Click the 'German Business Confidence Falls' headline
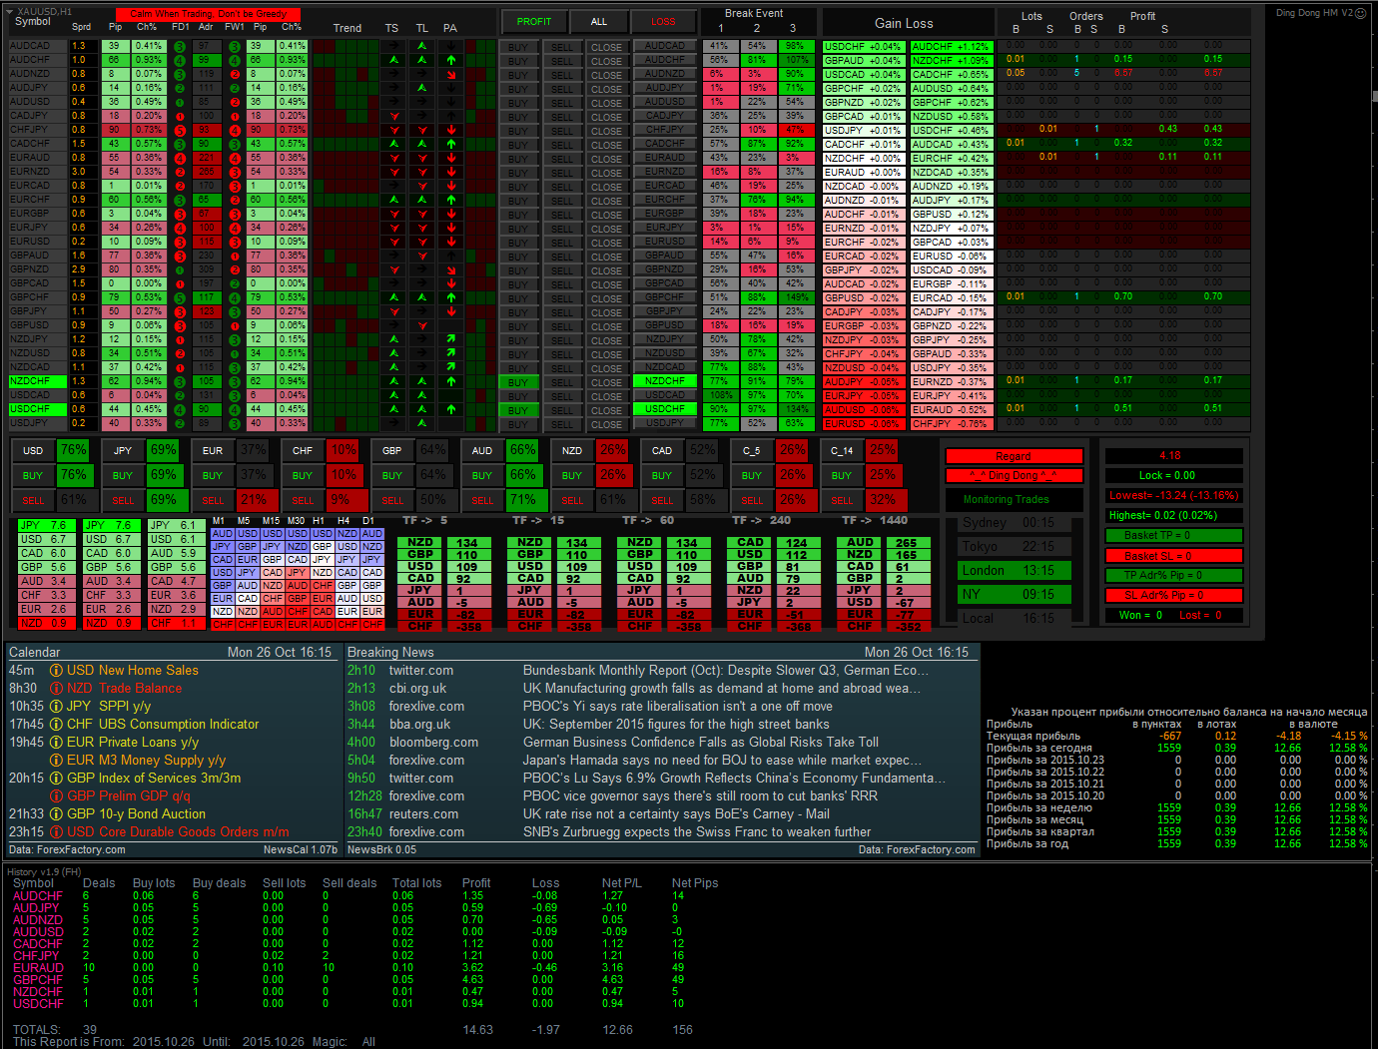This screenshot has width=1378, height=1049. 701,743
